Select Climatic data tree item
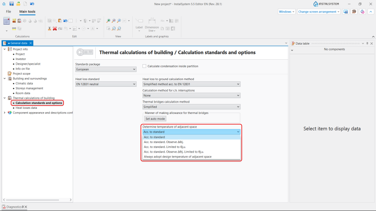Screen dimensions: 376x211 coord(24,83)
